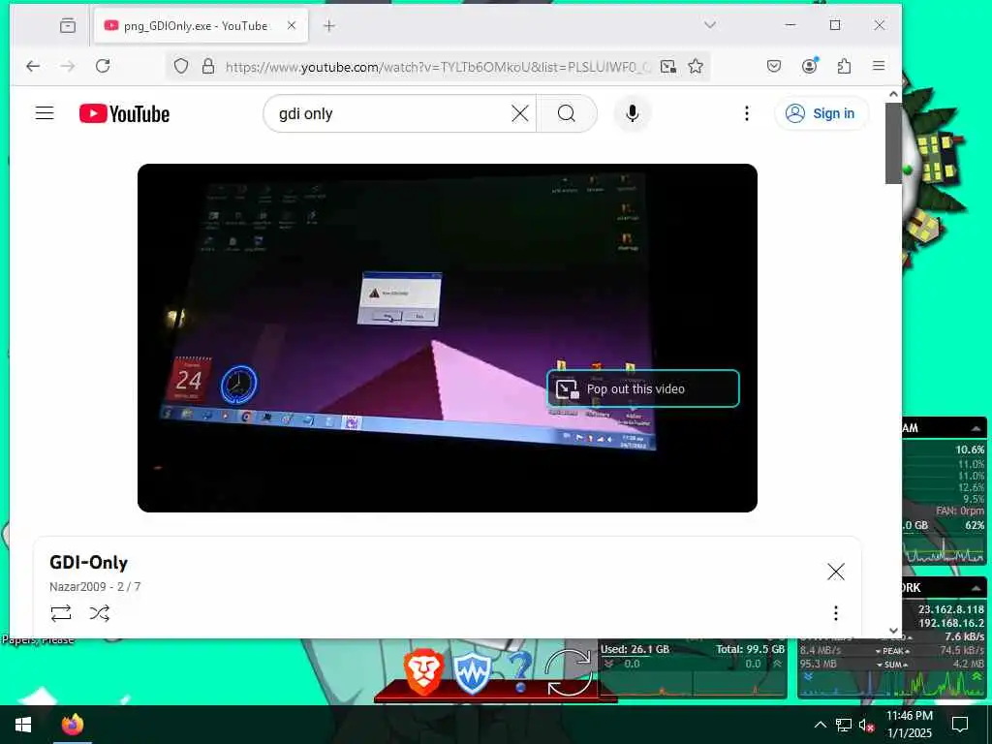Pop out this video
The width and height of the screenshot is (992, 744).
[643, 388]
